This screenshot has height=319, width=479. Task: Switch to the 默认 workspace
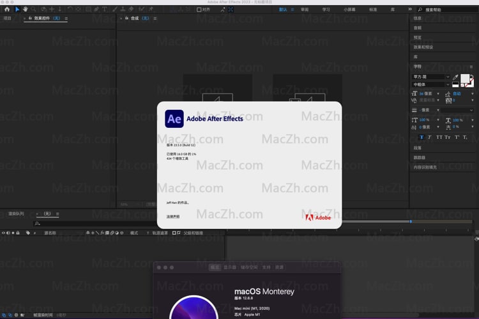[283, 10]
